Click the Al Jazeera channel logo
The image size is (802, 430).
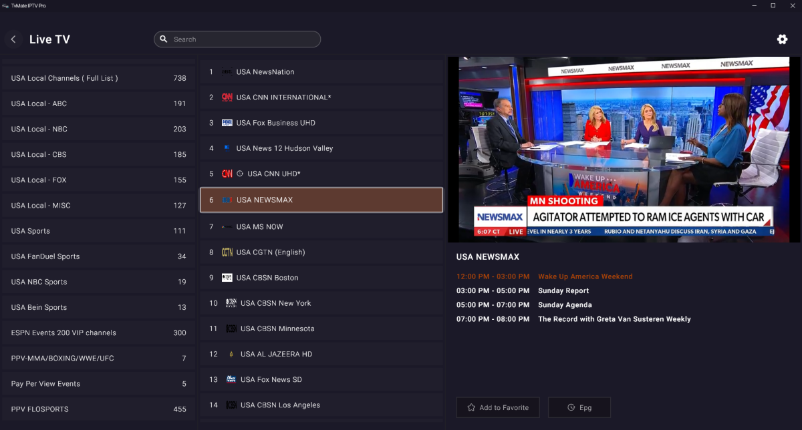tap(231, 354)
